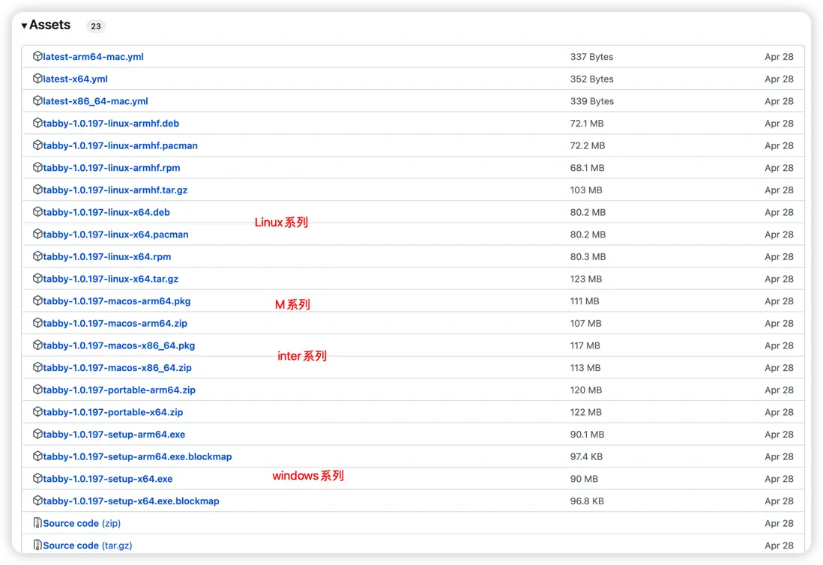The height and width of the screenshot is (565, 823).
Task: Click zip file icon beside Source code (zip)
Action: click(37, 522)
